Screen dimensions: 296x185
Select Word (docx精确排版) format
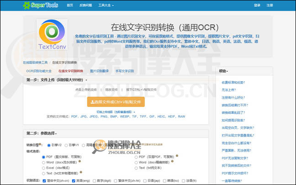(136, 163)
